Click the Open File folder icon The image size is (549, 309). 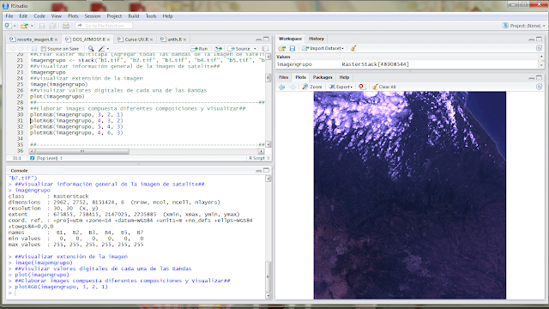[24, 26]
